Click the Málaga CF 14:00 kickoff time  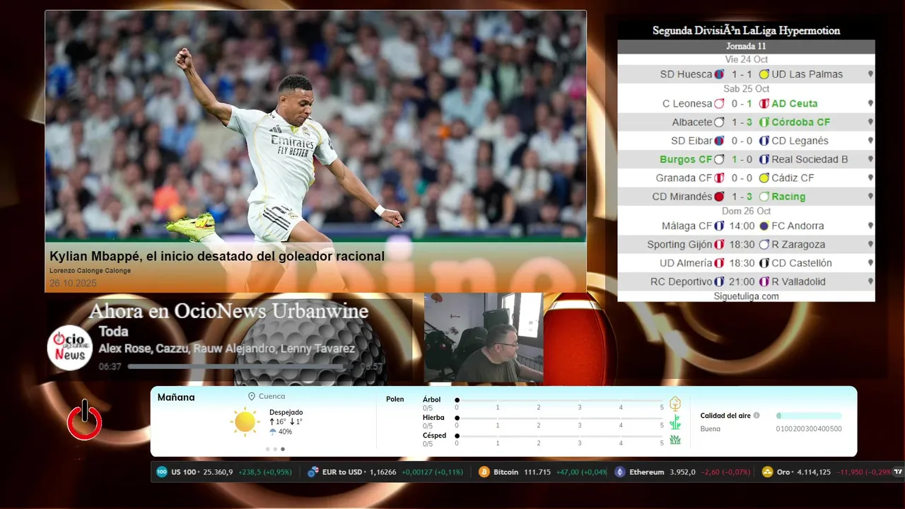742,226
